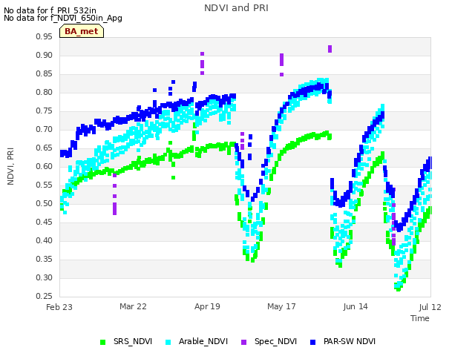Click the 0.65 y-axis tick label
The height and width of the screenshot is (356, 475).
point(45,148)
